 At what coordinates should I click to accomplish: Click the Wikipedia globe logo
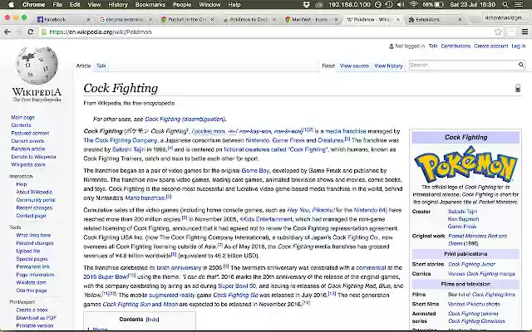click(37, 66)
